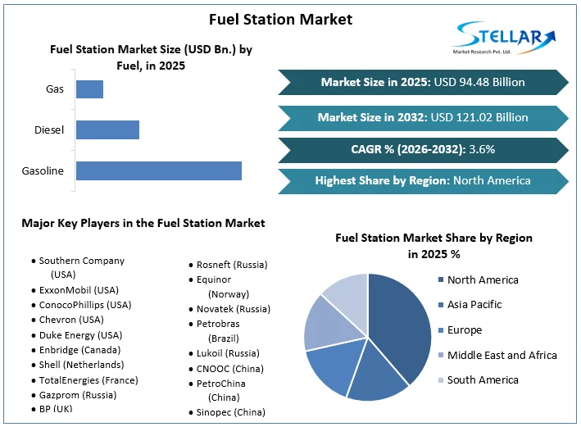Click the Middle East and Africa legend label
581x427 pixels.
click(502, 356)
